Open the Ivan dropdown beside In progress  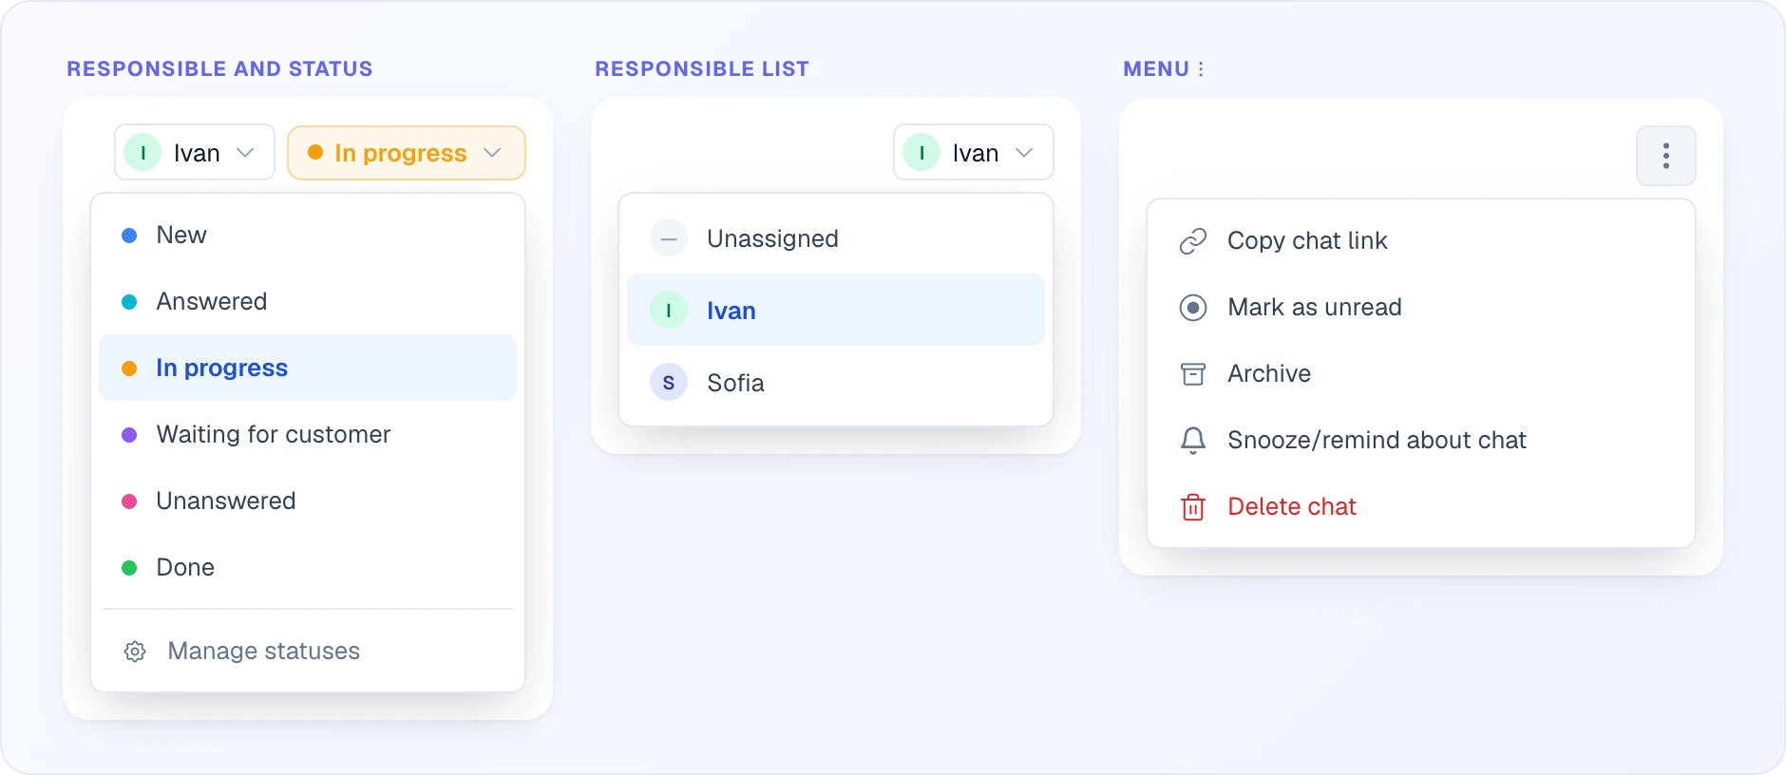(195, 152)
